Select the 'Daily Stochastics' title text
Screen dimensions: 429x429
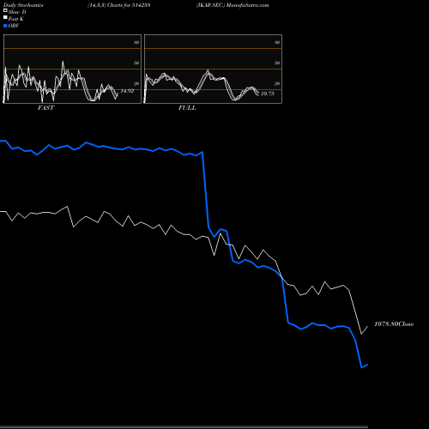click(x=23, y=5)
